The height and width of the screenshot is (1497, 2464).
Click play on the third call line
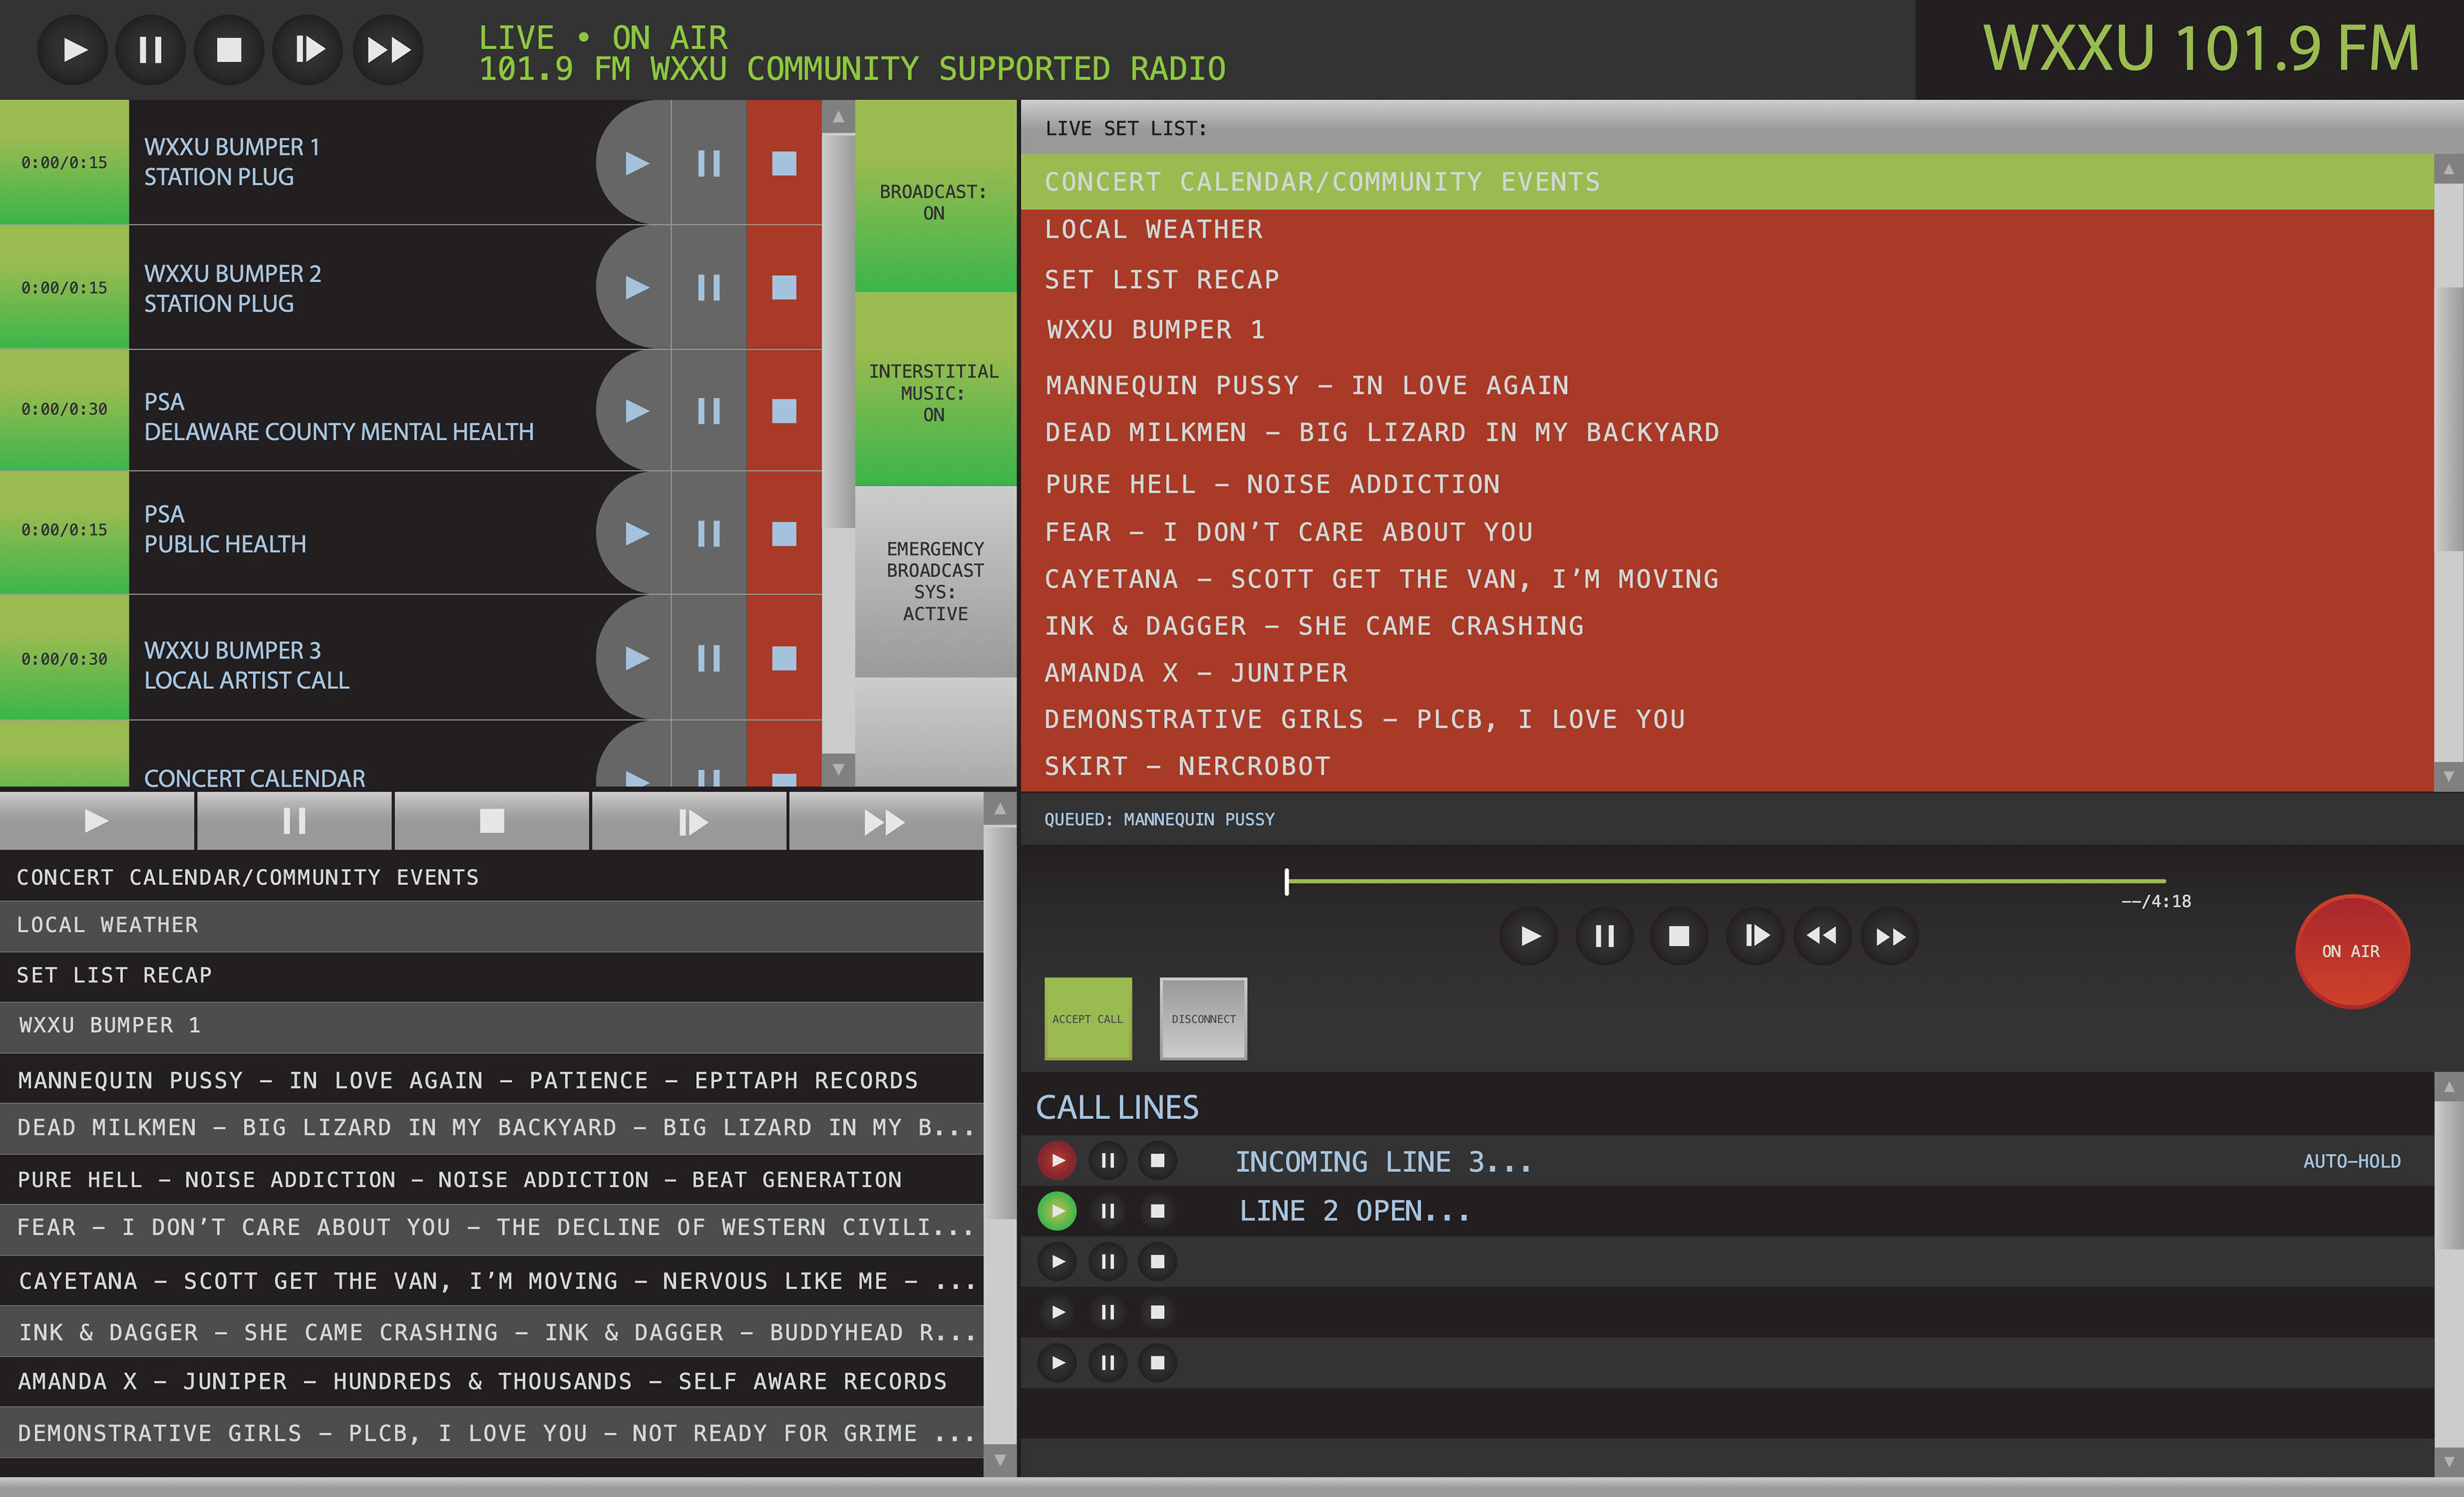pos(1057,1261)
